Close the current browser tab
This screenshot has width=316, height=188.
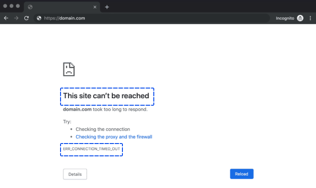[x=95, y=7]
